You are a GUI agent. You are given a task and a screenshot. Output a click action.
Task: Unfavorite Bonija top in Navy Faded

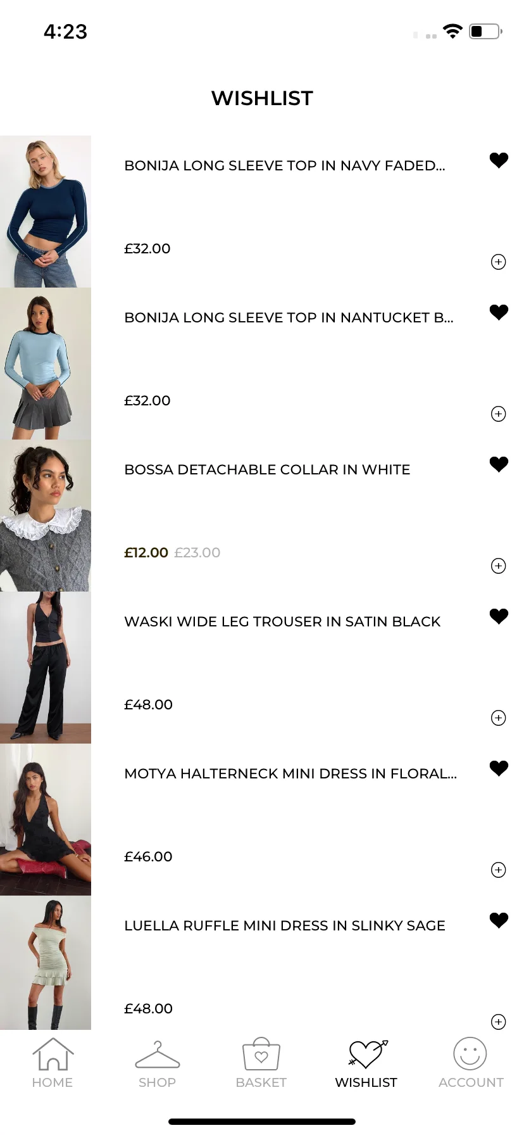[499, 160]
